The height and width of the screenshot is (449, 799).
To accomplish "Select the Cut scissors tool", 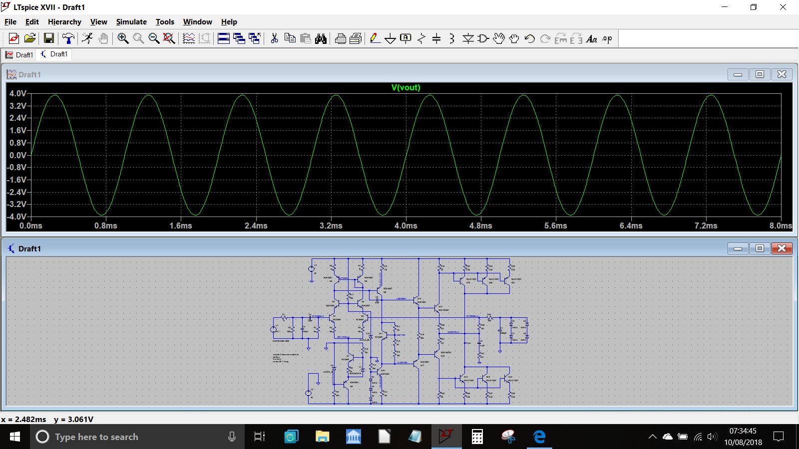I will coord(274,38).
